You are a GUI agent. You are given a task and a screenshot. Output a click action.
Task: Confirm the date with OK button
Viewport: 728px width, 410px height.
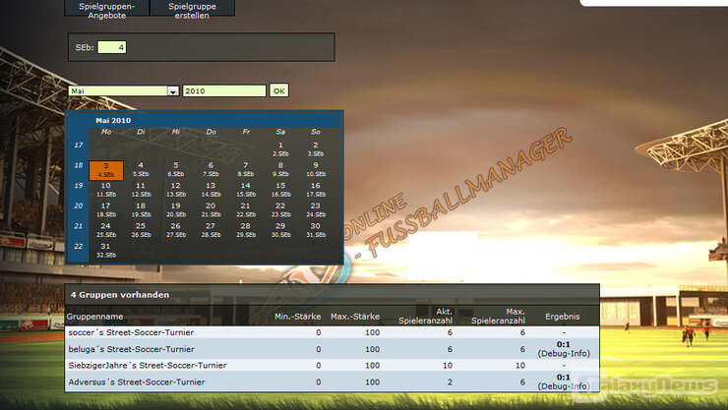279,90
